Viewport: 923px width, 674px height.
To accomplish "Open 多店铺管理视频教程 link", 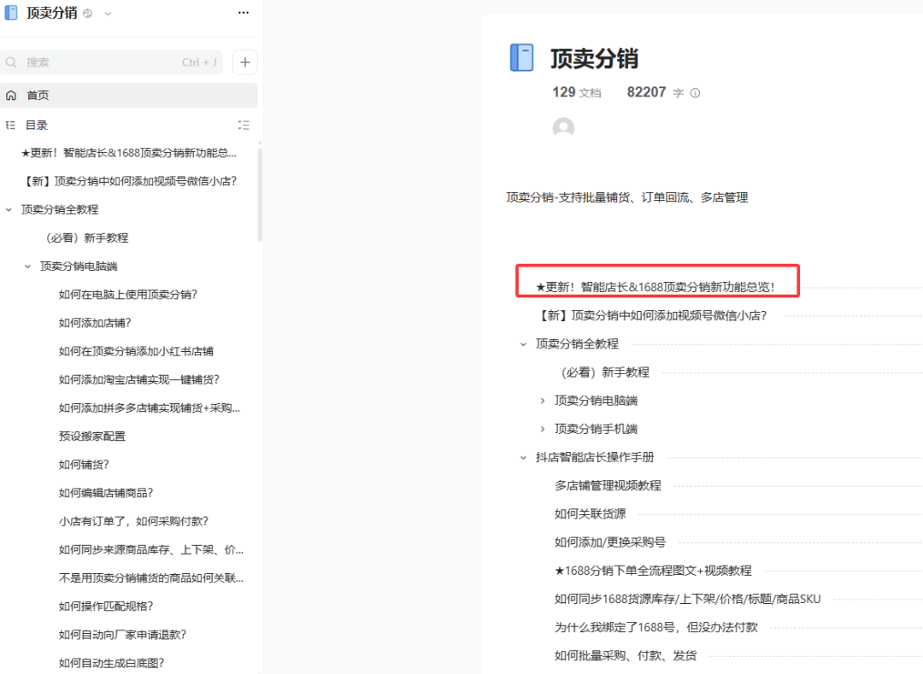I will tap(608, 486).
